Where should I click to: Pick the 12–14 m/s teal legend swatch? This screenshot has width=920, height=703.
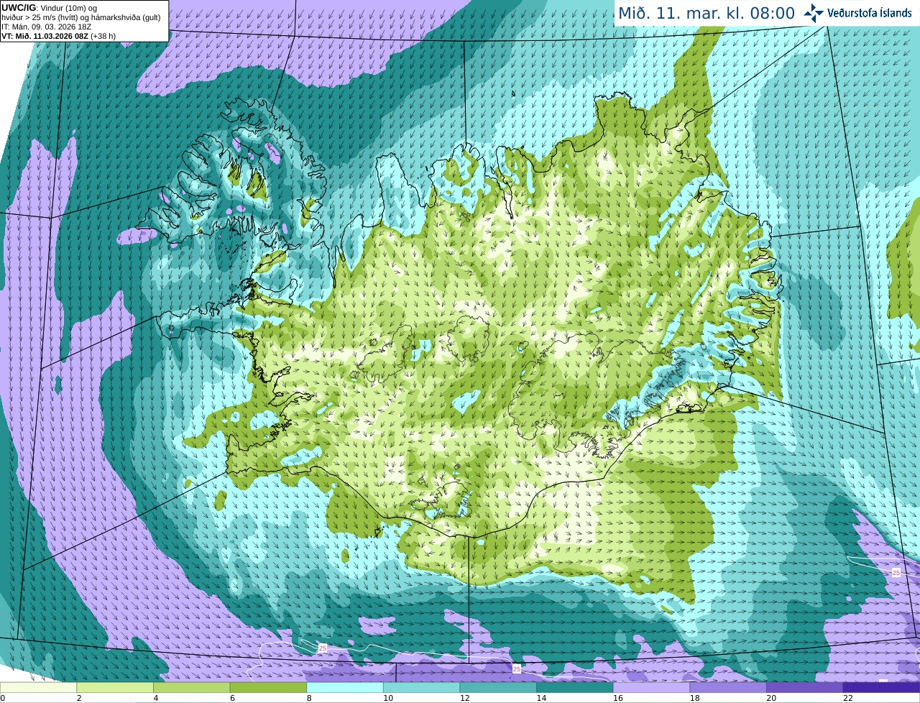tap(498, 688)
